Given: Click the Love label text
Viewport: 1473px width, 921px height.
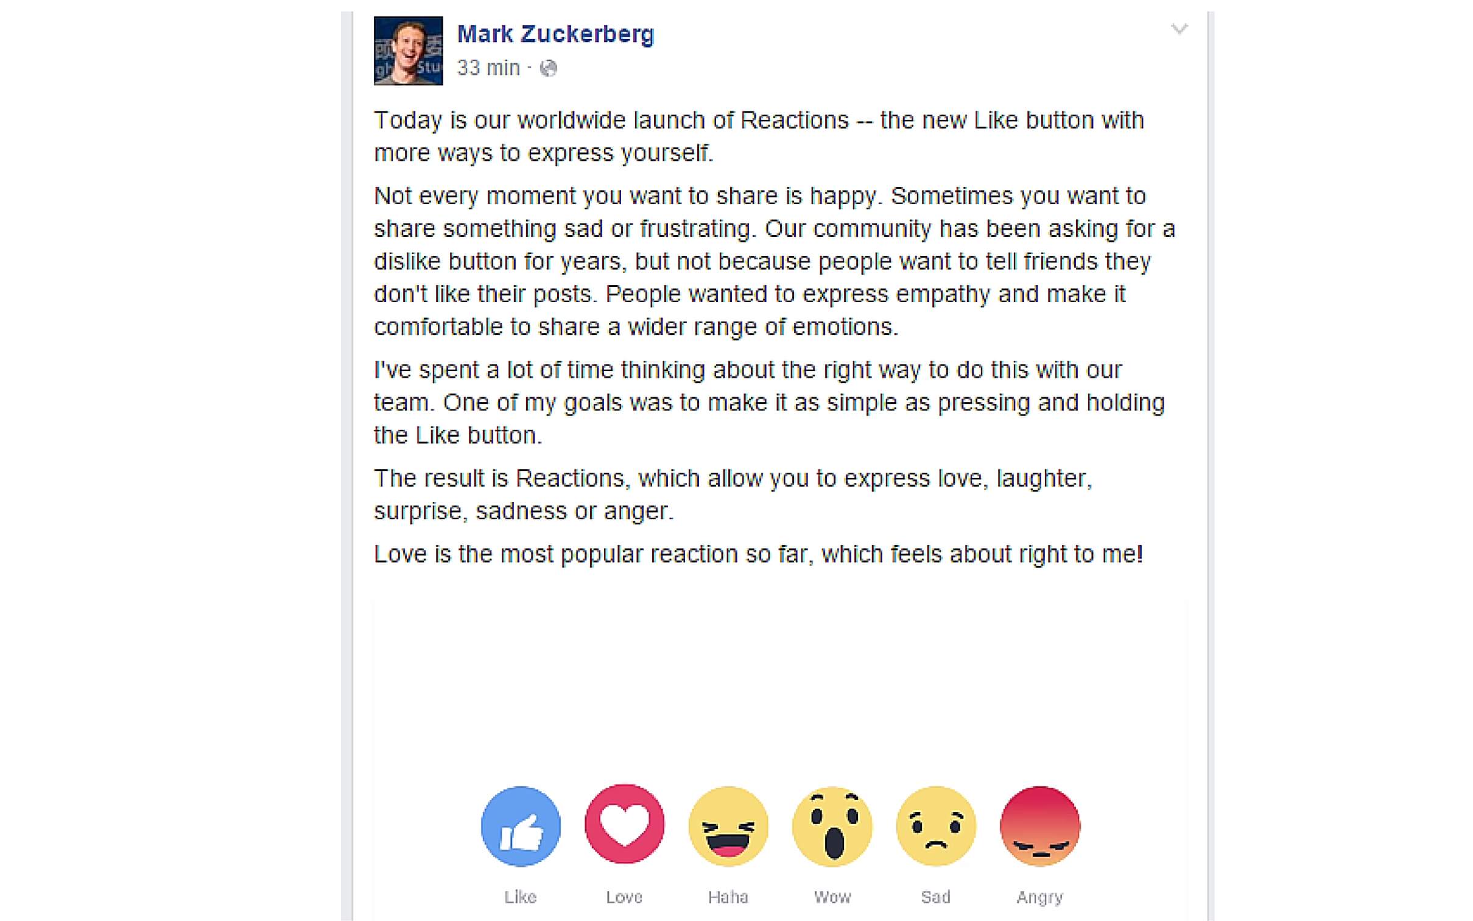Looking at the screenshot, I should click(624, 896).
